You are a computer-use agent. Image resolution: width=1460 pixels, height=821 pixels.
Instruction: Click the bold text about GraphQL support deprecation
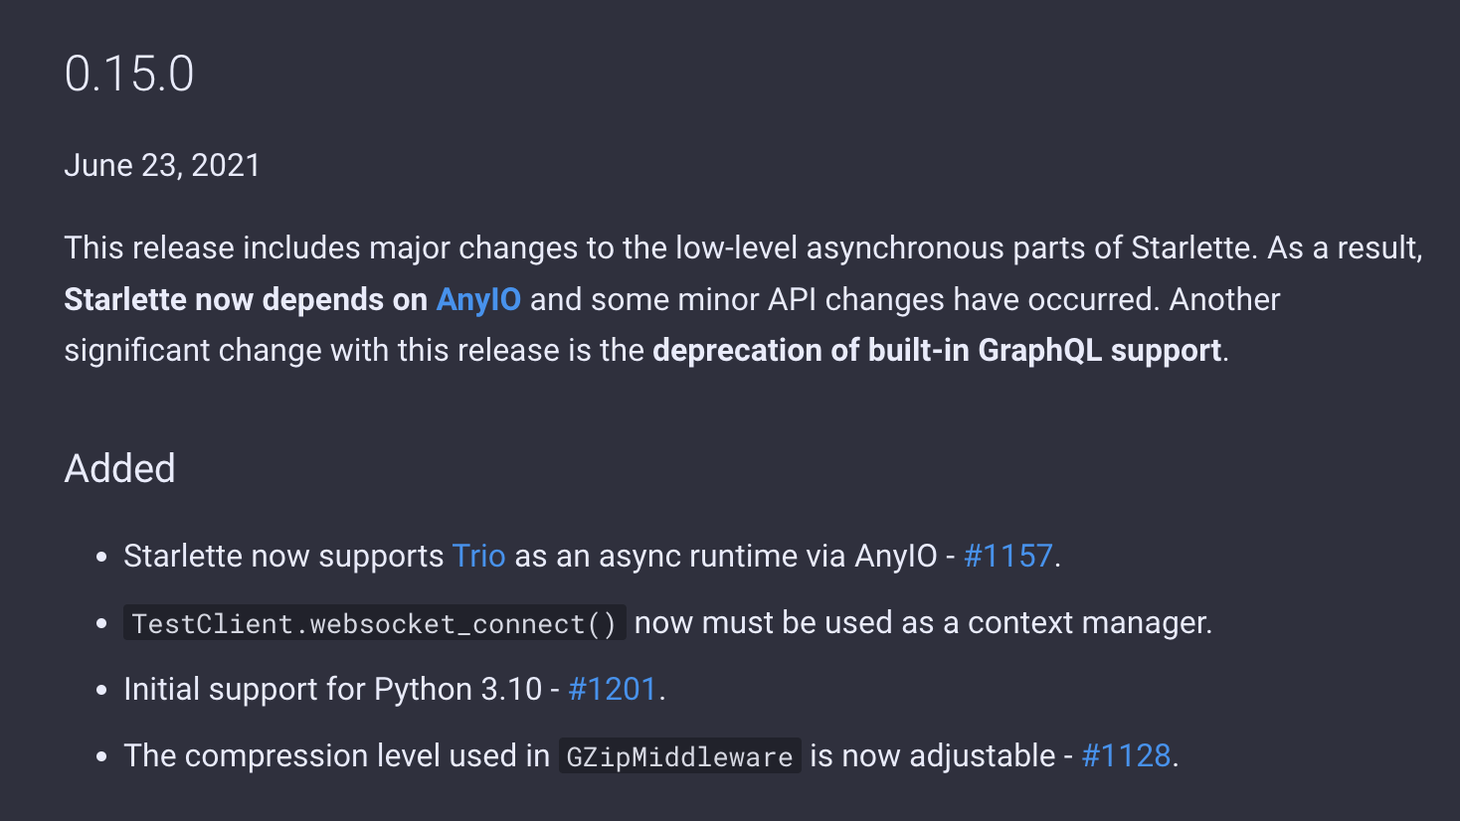click(937, 351)
